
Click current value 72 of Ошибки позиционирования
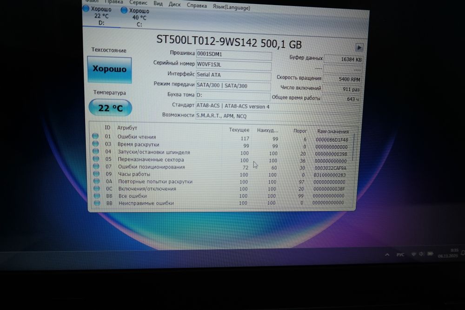click(245, 167)
